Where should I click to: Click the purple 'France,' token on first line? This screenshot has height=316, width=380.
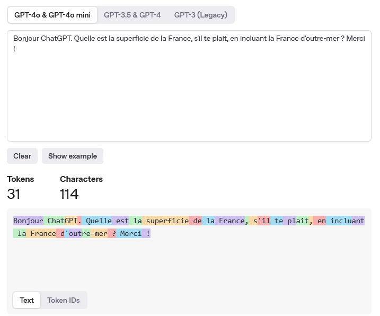point(229,221)
